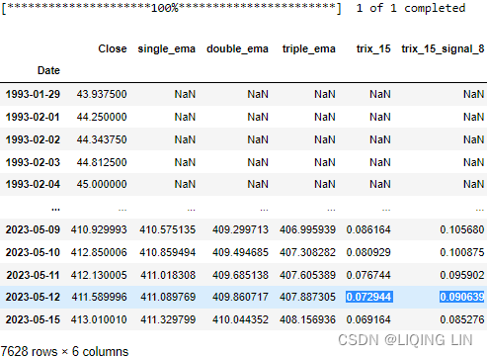487x357 pixels.
Task: Click double_ema value 409.860717
Action: [x=240, y=297]
